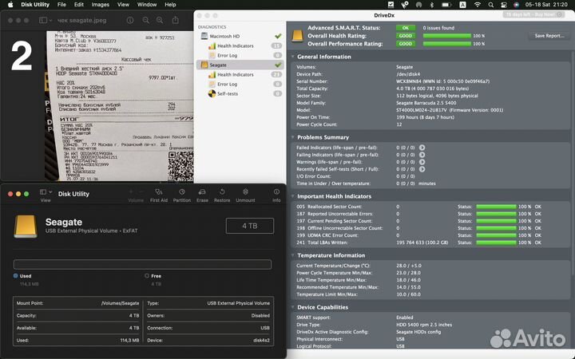
Task: Click arrow next to Failed Indicators
Action: pyautogui.click(x=422, y=148)
